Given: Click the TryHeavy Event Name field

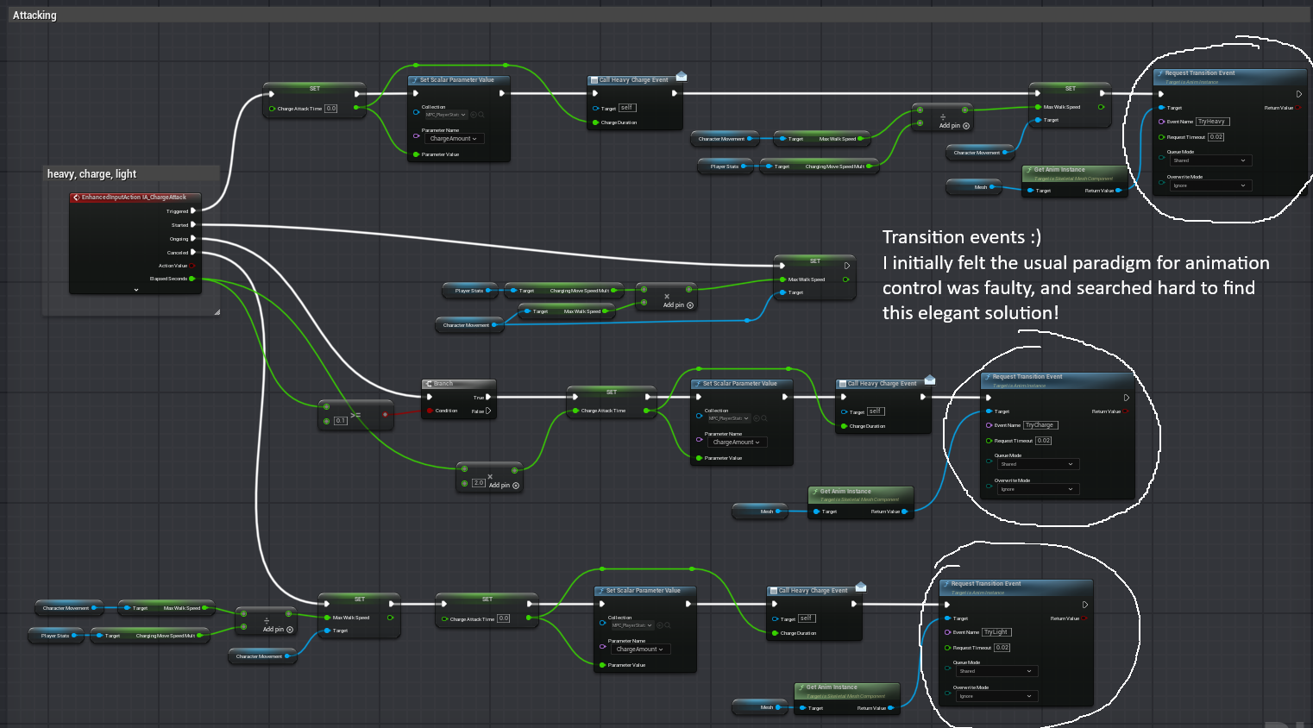Looking at the screenshot, I should tap(1213, 122).
